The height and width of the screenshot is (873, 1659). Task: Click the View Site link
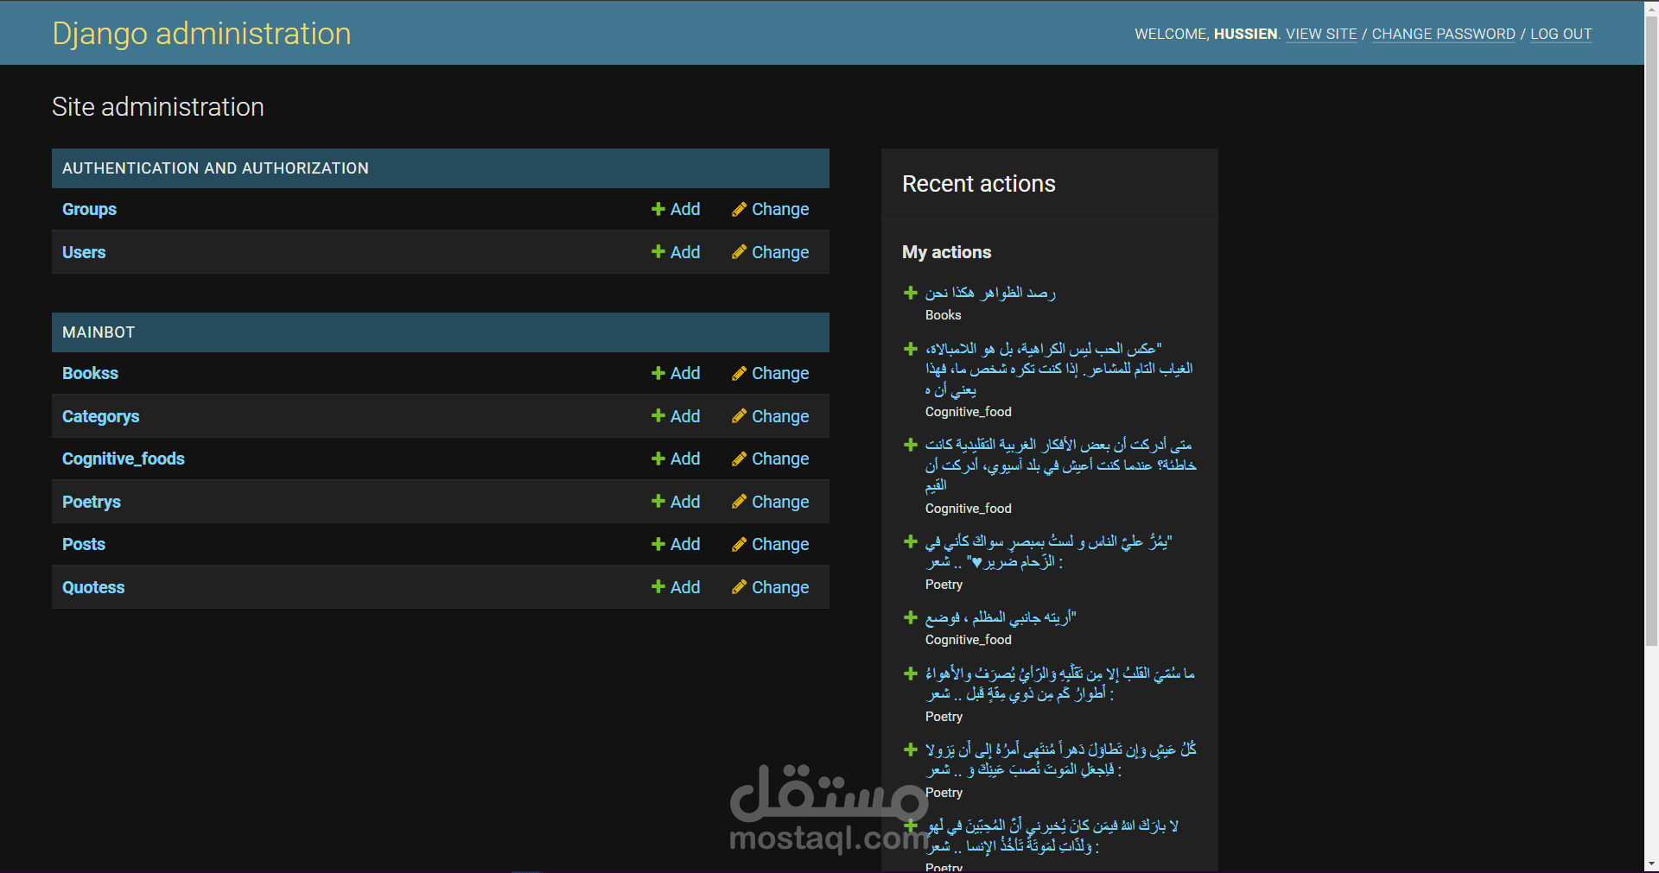click(1321, 34)
